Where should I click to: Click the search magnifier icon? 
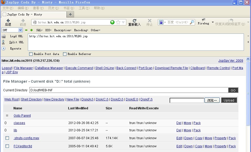192,22
